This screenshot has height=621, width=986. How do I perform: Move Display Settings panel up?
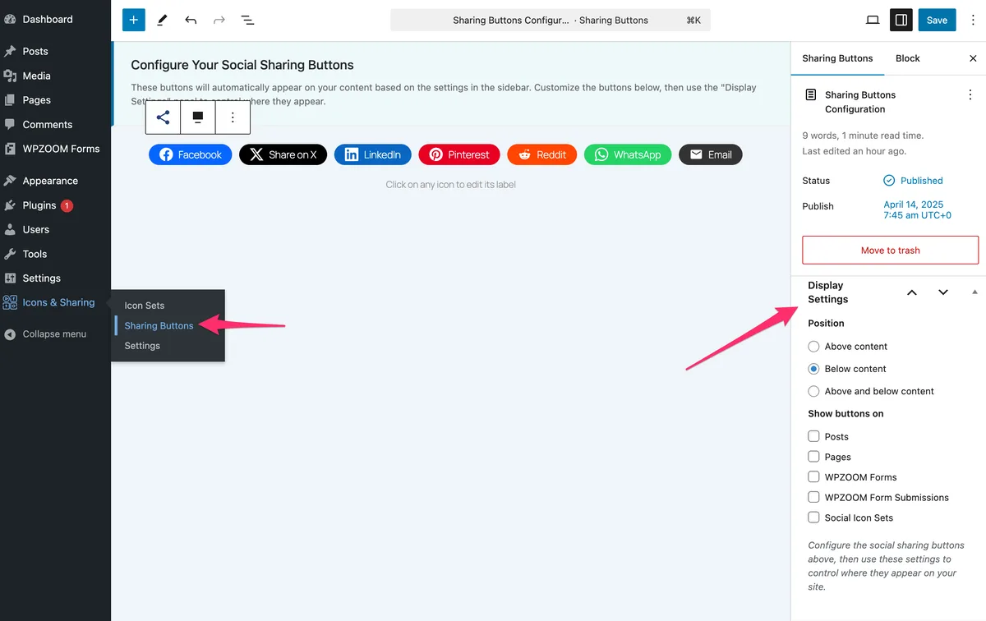(912, 292)
